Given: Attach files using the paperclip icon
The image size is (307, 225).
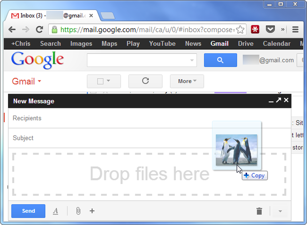Looking at the screenshot, I should (x=78, y=211).
